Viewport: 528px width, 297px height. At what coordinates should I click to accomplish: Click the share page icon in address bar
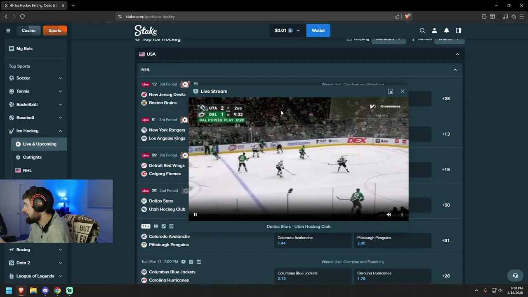(x=397, y=16)
